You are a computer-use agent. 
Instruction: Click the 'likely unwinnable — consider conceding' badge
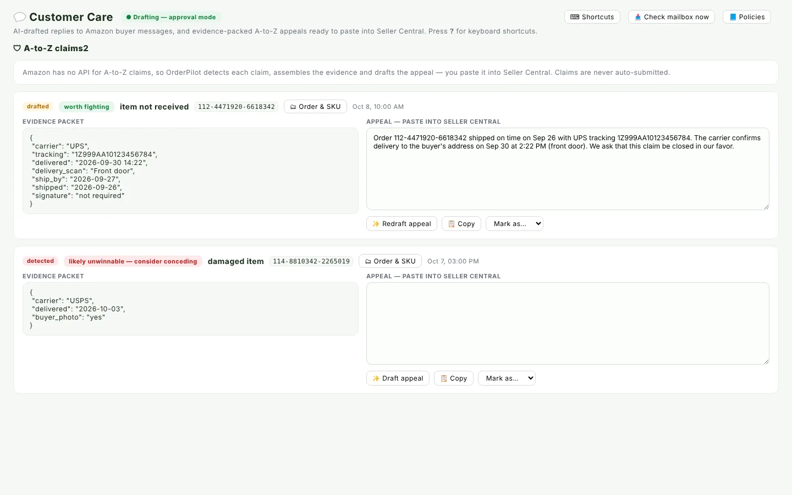click(133, 261)
